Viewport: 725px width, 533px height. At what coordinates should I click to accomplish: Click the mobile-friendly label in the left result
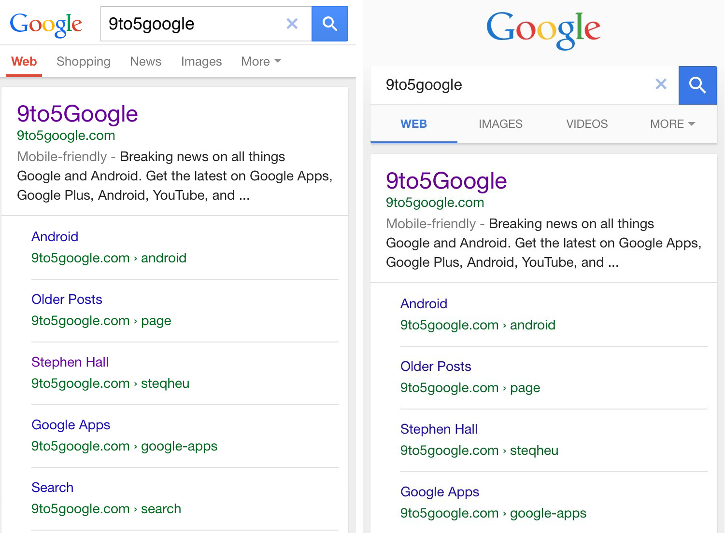point(62,156)
